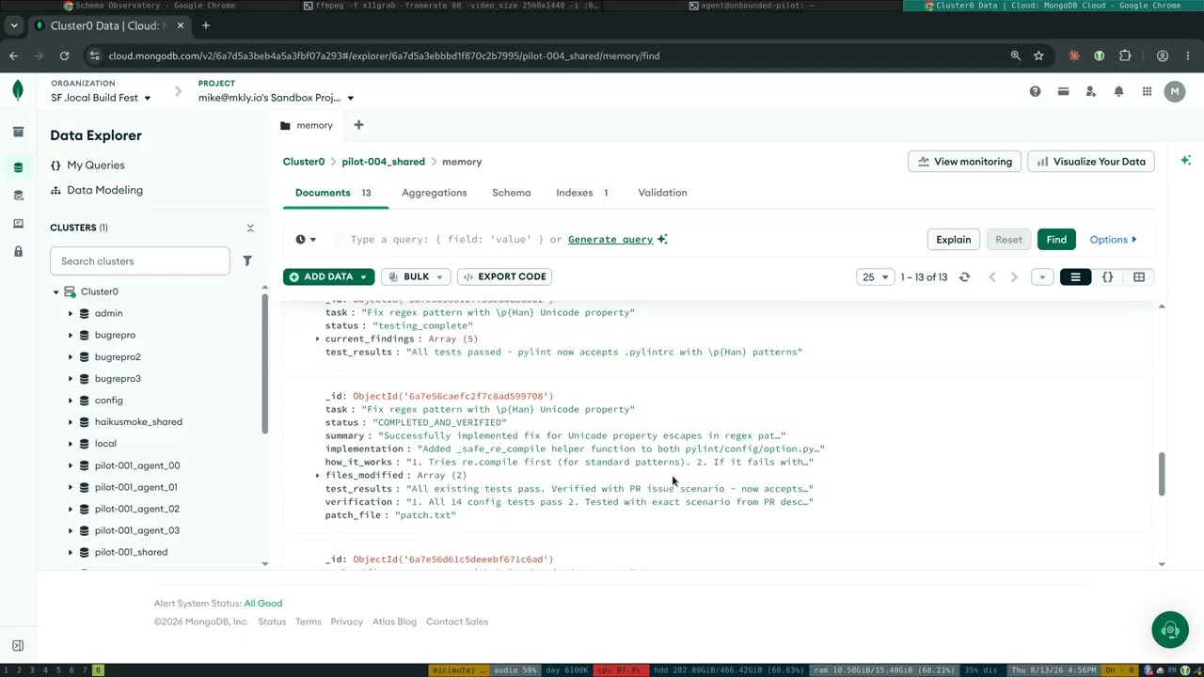1204x677 pixels.
Task: Collapse the Cluster0 tree node
Action: (55, 291)
